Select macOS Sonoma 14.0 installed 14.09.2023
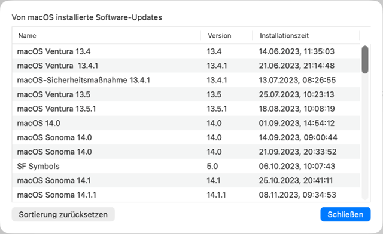This screenshot has height=234, width=383. (x=186, y=137)
